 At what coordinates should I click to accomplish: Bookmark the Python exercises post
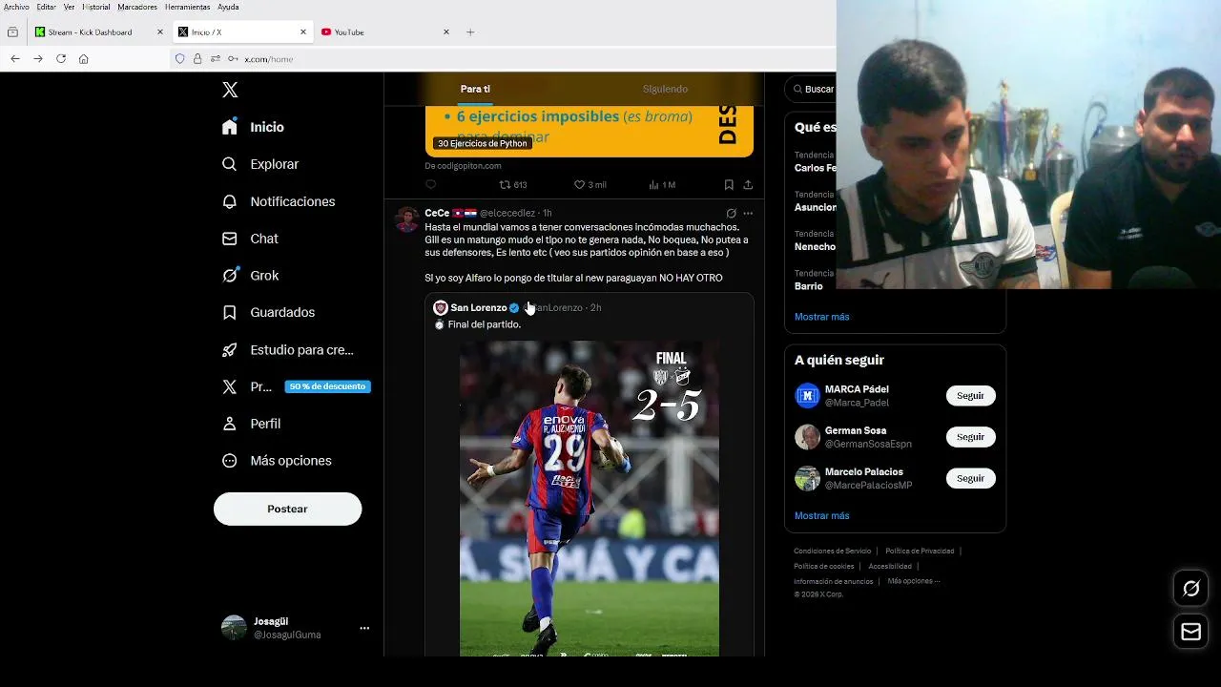729,185
